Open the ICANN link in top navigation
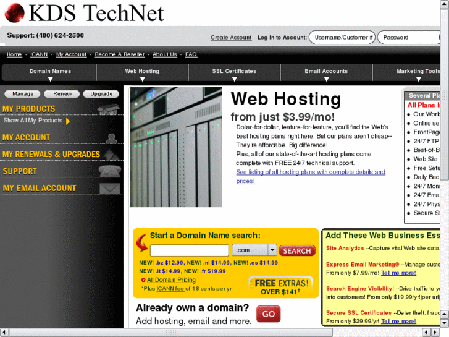Viewport: 449px width, 337px height. (x=40, y=54)
